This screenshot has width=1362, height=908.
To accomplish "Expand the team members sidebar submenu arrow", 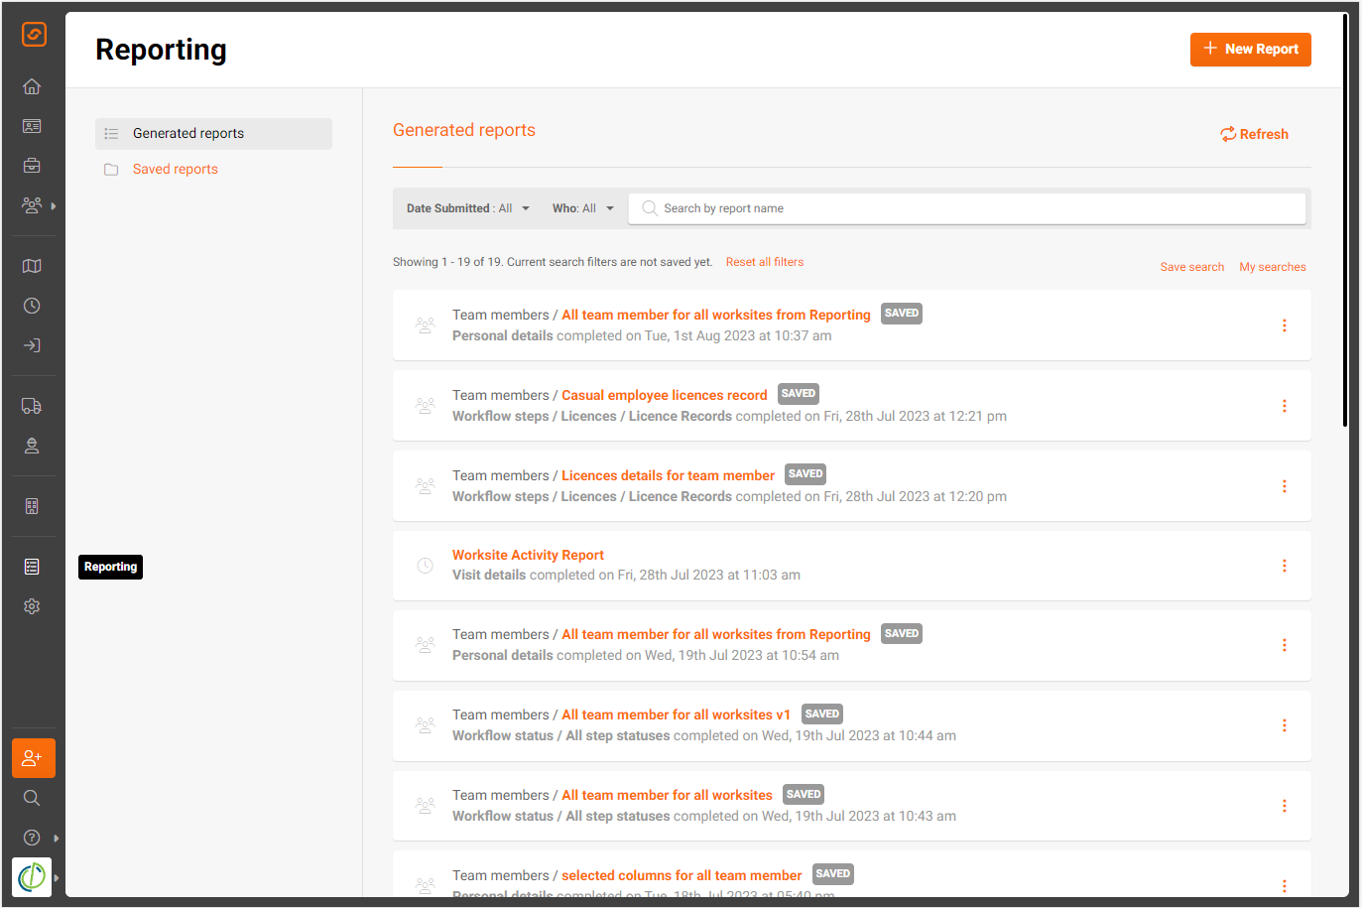I will (54, 206).
